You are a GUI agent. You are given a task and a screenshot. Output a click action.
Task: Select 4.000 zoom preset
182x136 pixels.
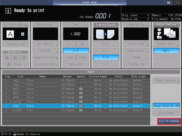pos(69,57)
